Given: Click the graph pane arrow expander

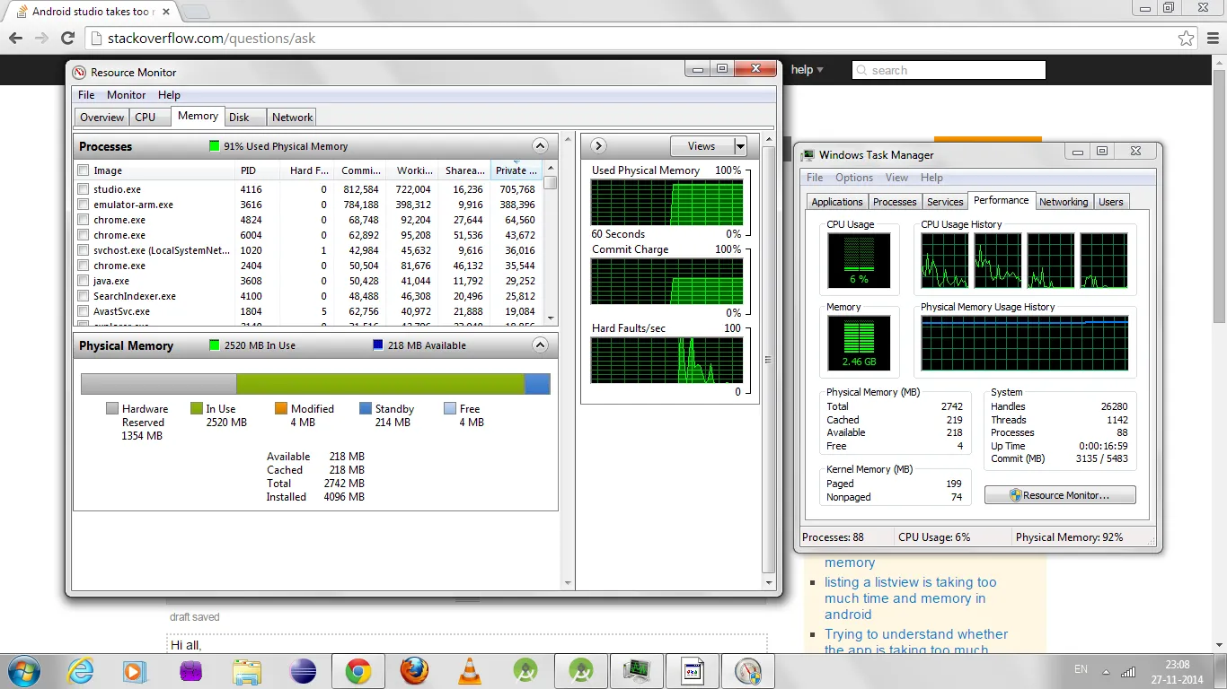Looking at the screenshot, I should tap(598, 145).
